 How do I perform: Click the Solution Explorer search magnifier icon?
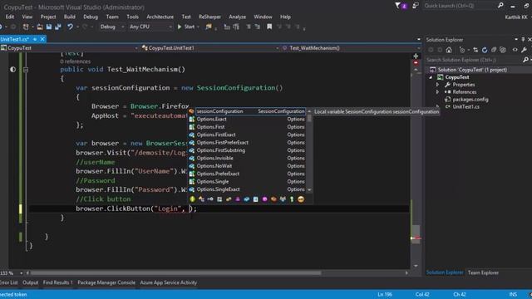coord(525,60)
